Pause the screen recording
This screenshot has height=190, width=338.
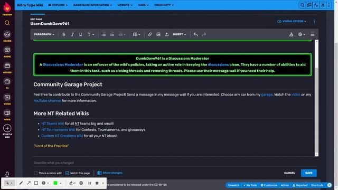(x=89, y=183)
